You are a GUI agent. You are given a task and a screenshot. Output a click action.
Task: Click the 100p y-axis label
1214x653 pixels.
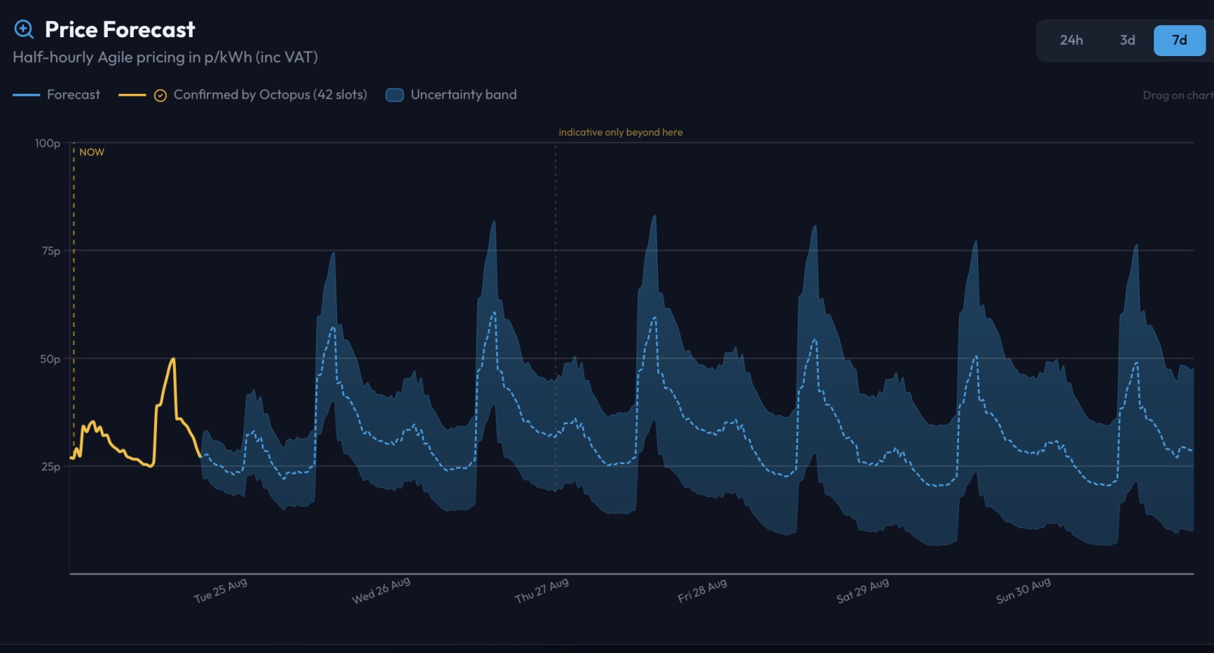(x=47, y=143)
